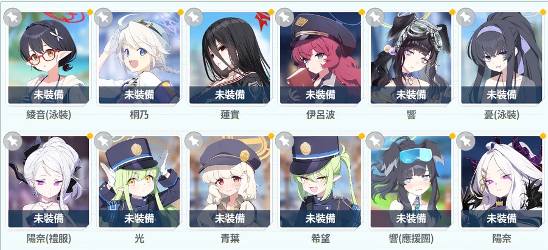Choose the 綾音(泳裝) portrait image
Screen dimensions: 548x250
coord(49,58)
